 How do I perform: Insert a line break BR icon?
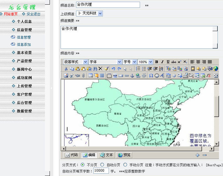(x=210, y=69)
